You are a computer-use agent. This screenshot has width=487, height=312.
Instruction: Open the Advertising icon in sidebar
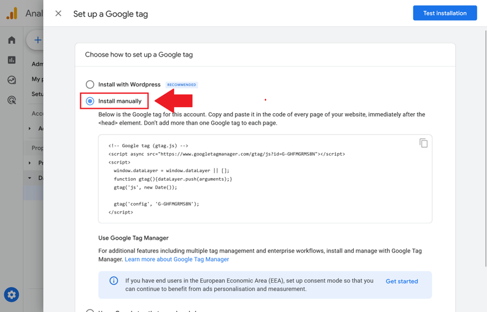click(x=12, y=100)
